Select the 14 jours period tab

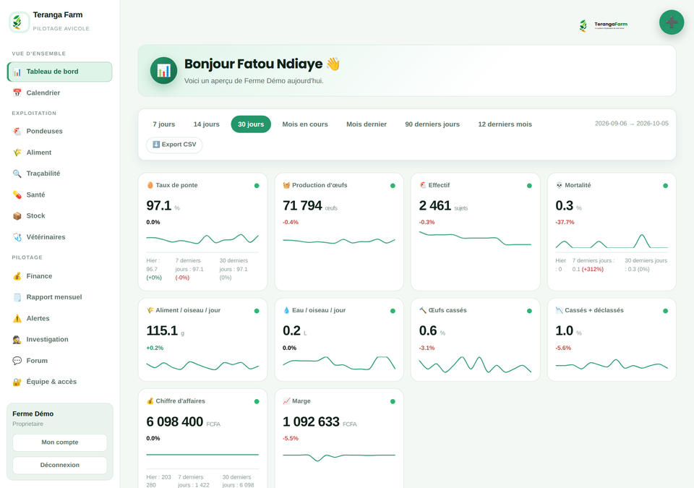point(206,124)
